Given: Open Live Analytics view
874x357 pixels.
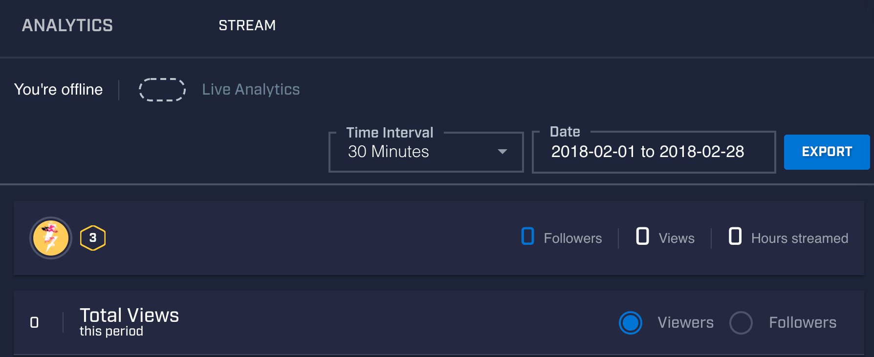Looking at the screenshot, I should click(x=251, y=89).
